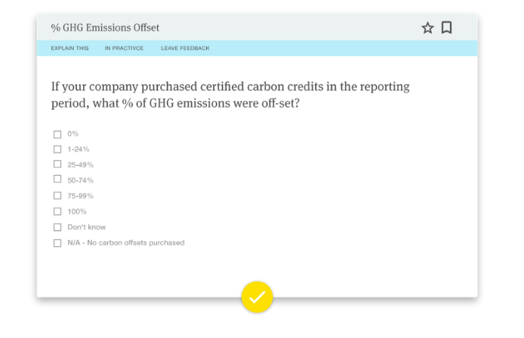Click the Leave Feedback link
This screenshot has height=338, width=524.
[185, 48]
